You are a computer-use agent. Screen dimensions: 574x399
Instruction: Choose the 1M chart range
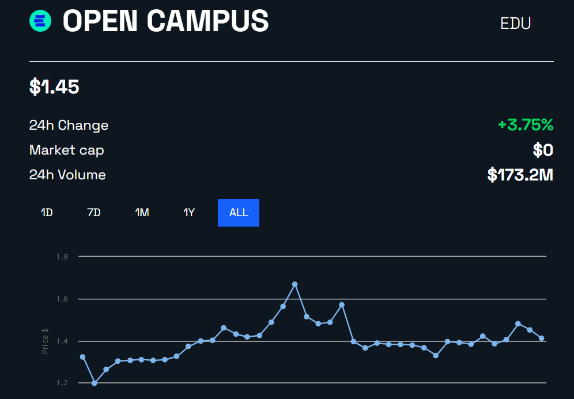142,213
